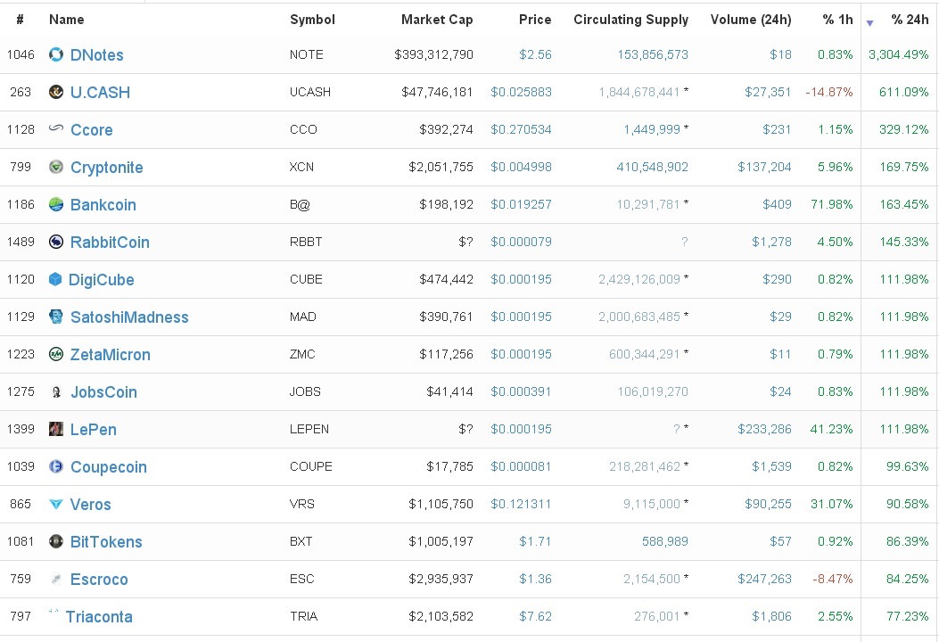The width and height of the screenshot is (939, 642).
Task: Click U.CASH 1h change -14.87%
Action: coord(829,92)
